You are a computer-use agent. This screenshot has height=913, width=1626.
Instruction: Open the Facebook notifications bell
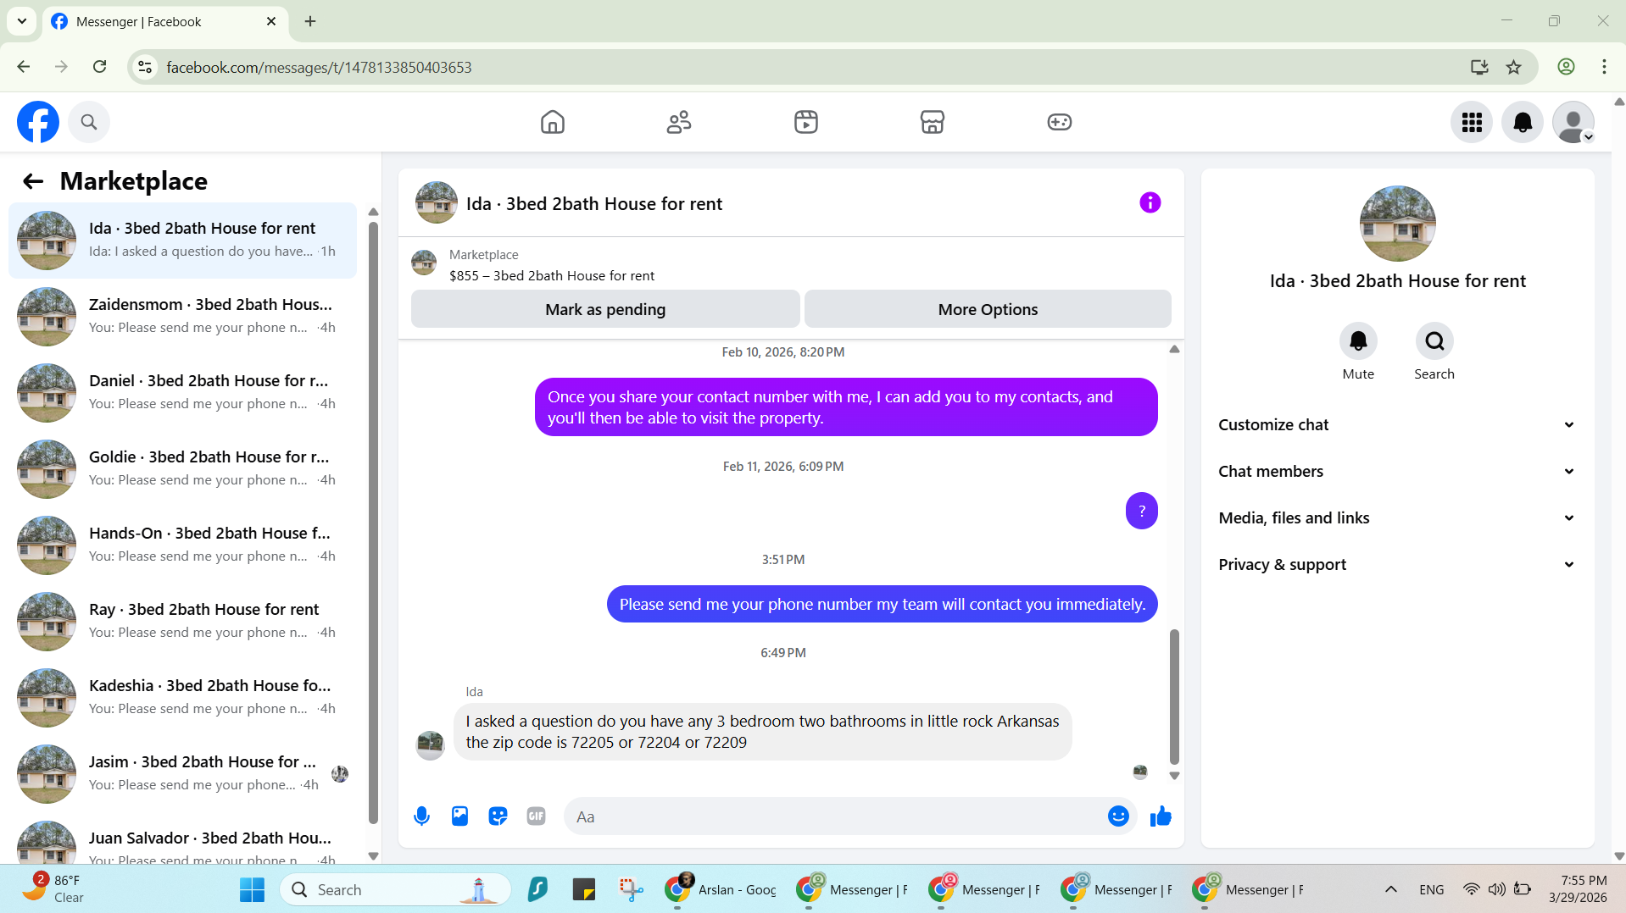point(1523,122)
